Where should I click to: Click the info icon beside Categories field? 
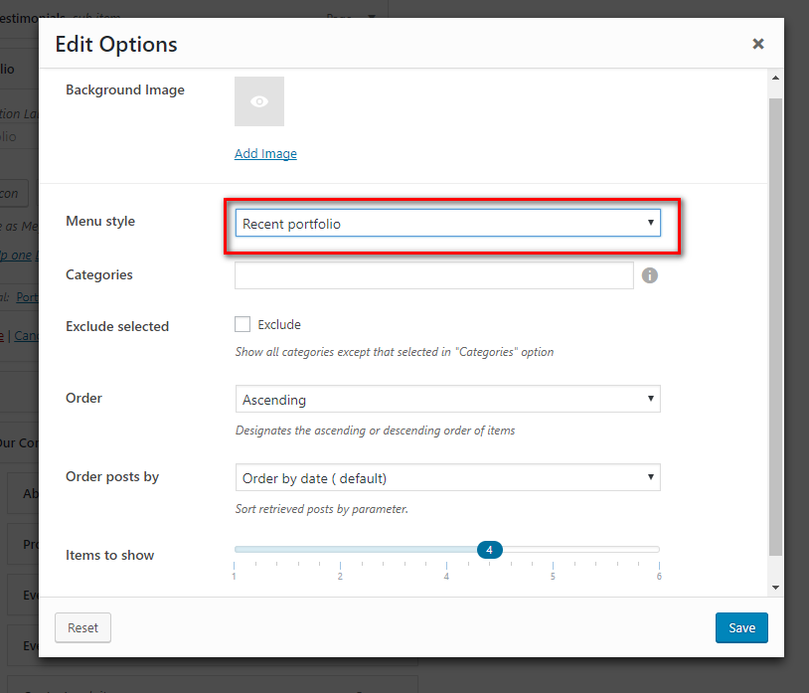click(x=650, y=275)
